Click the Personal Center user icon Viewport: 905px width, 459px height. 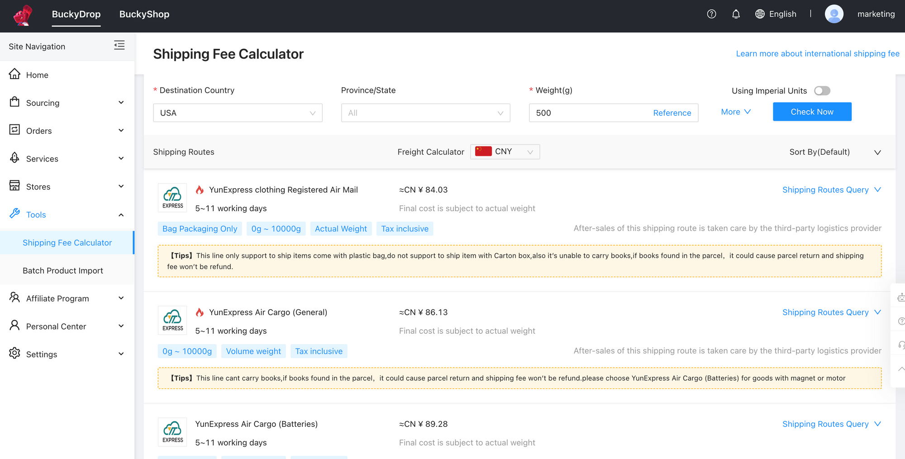coord(14,326)
